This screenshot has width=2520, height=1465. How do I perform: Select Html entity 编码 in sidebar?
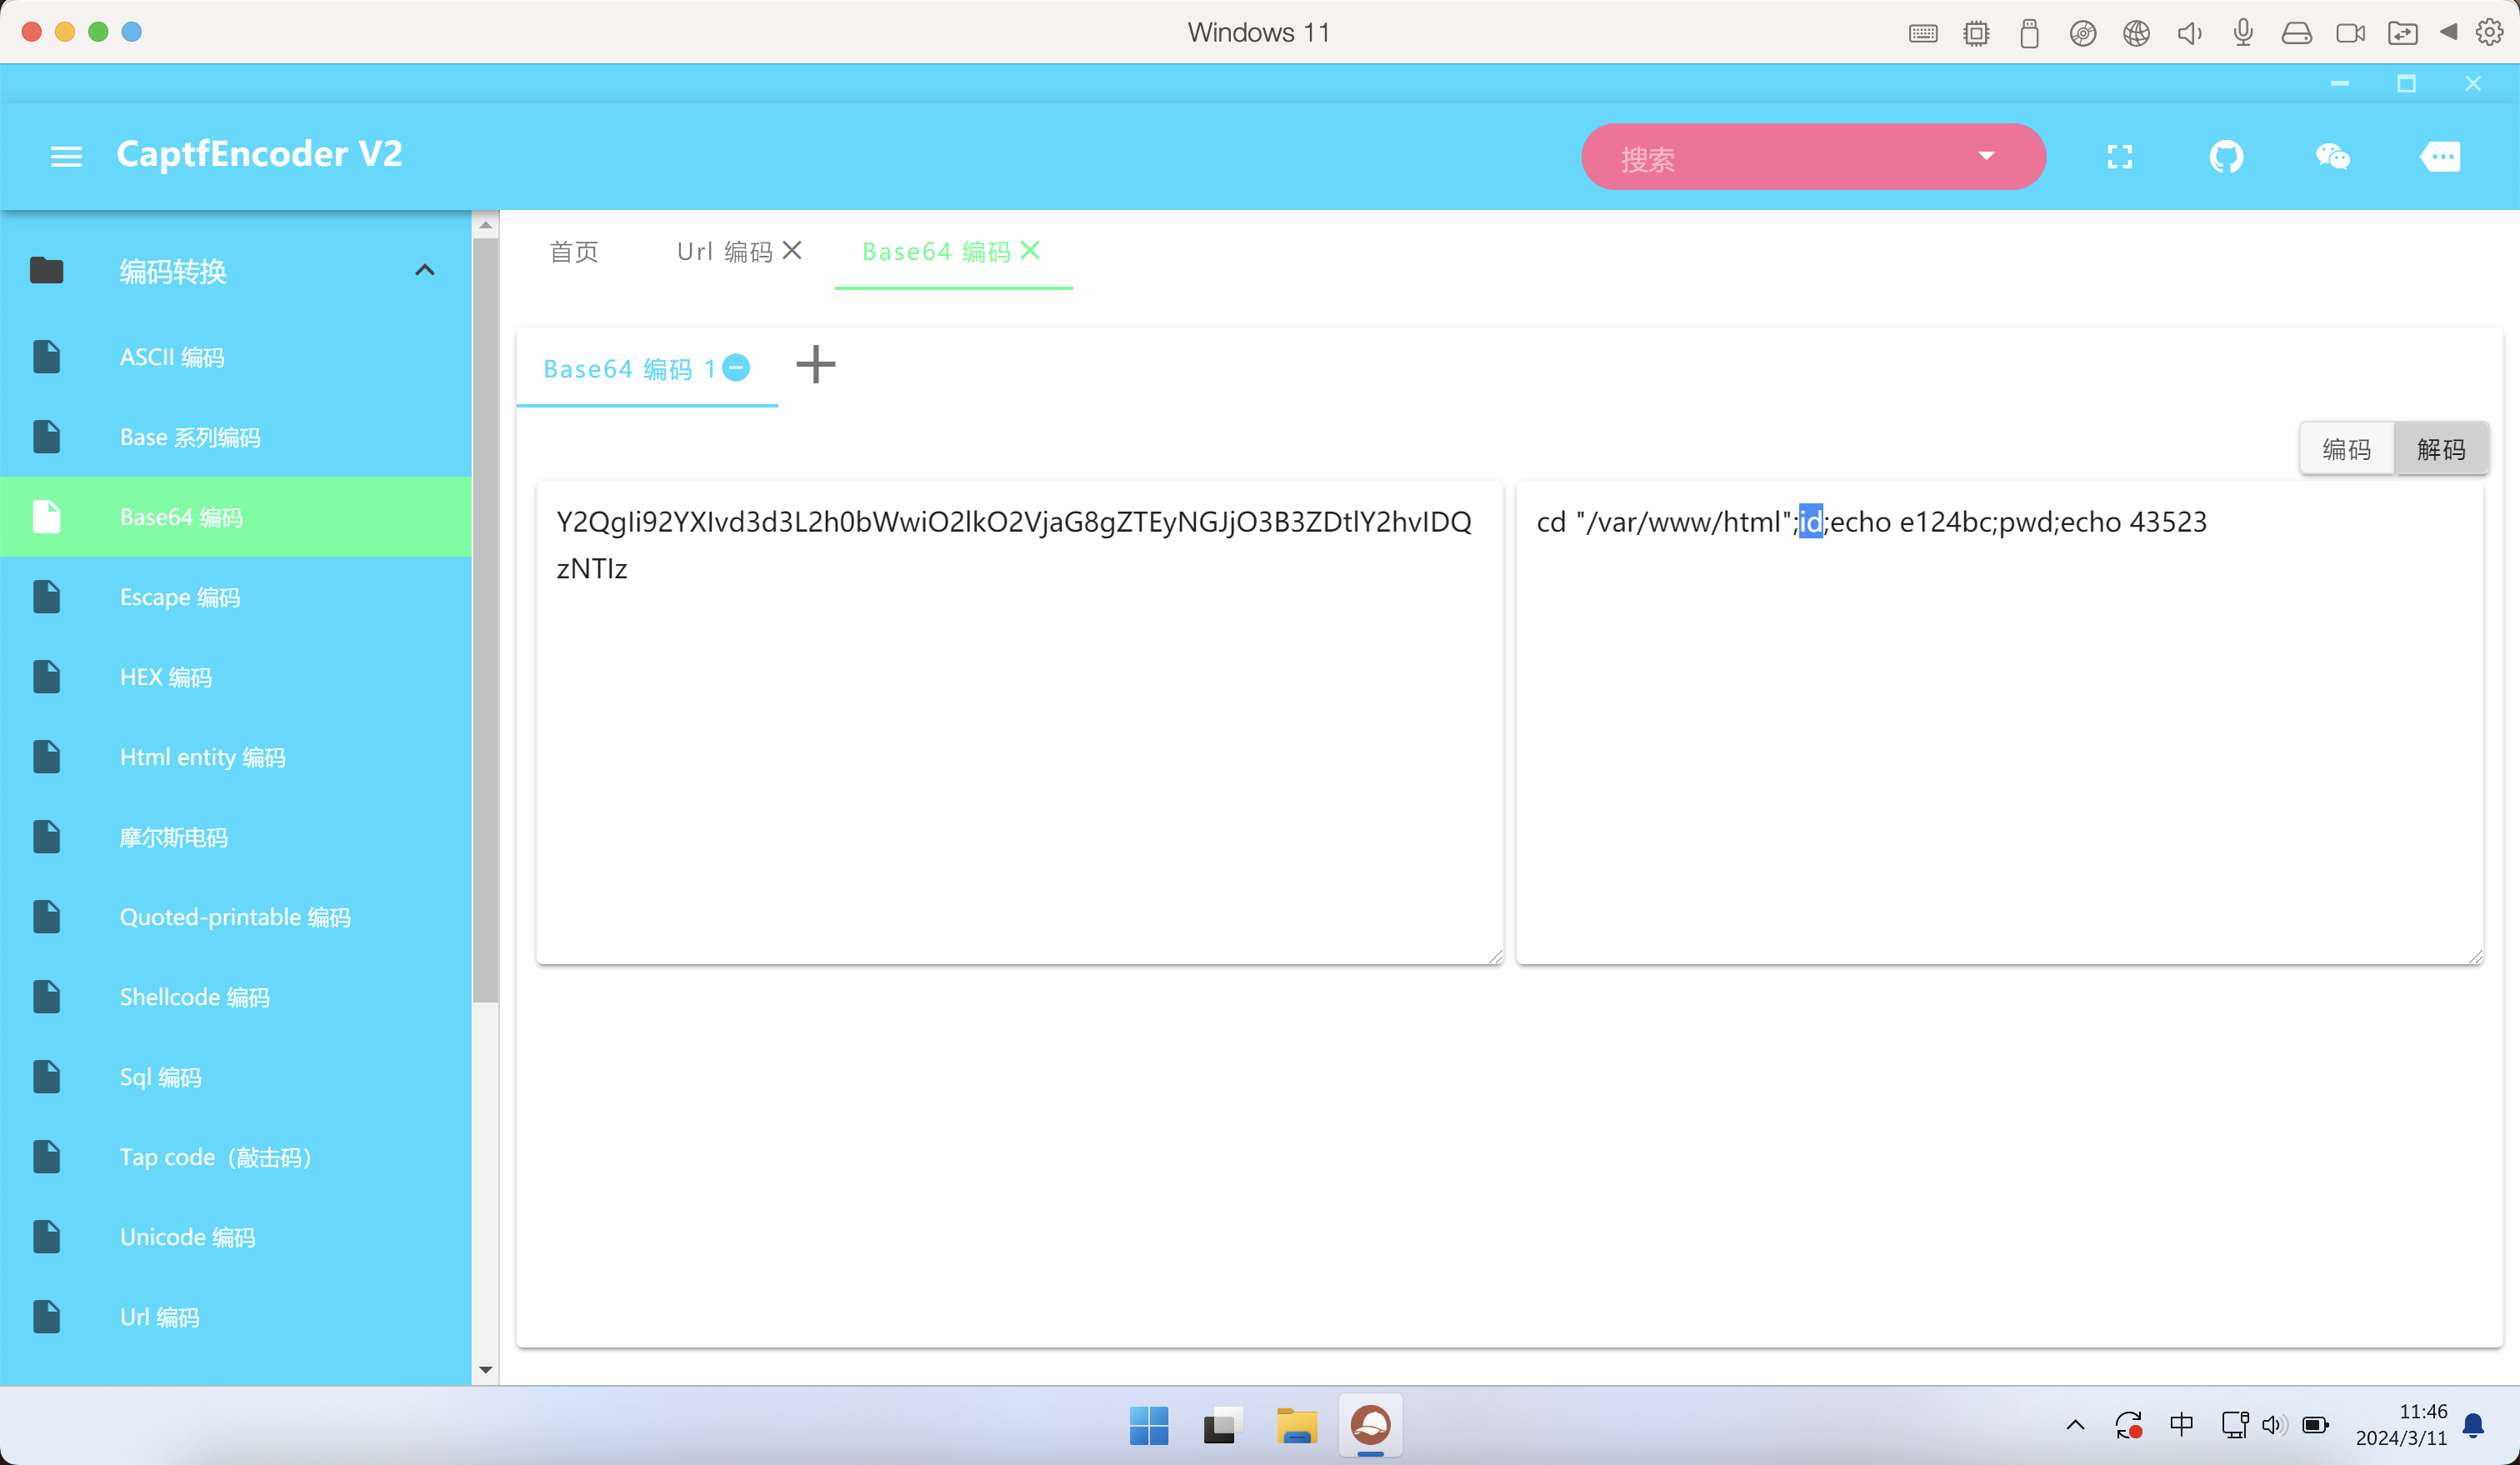pyautogui.click(x=236, y=757)
